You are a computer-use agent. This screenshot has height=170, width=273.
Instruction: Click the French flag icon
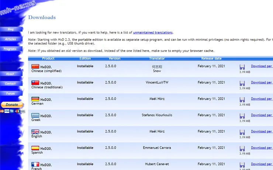(35, 164)
